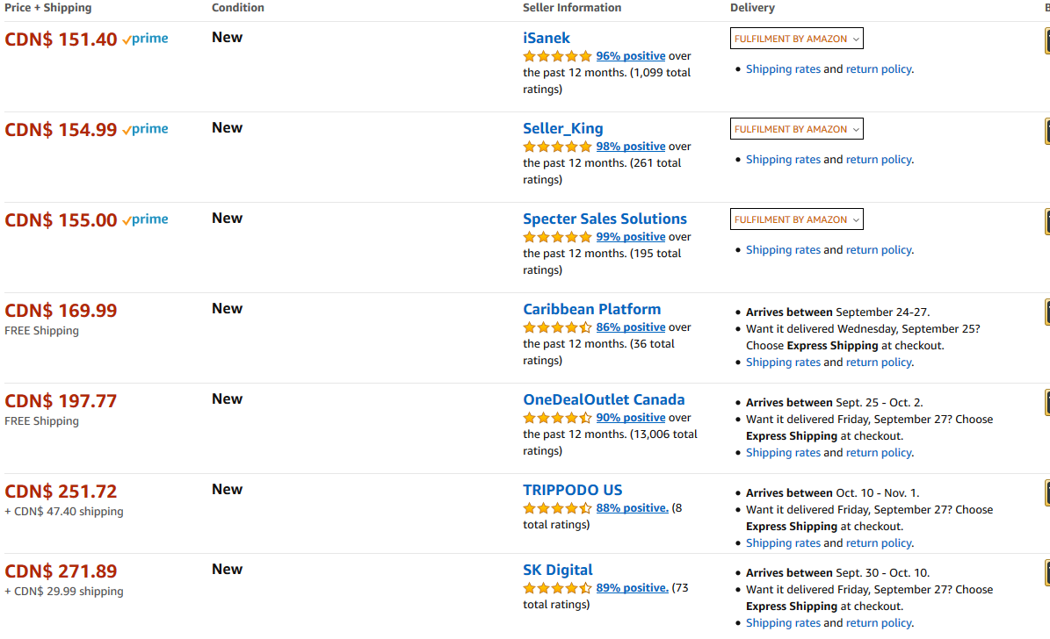Image resolution: width=1050 pixels, height=639 pixels.
Task: Click the 96% positive rating link
Action: [630, 56]
